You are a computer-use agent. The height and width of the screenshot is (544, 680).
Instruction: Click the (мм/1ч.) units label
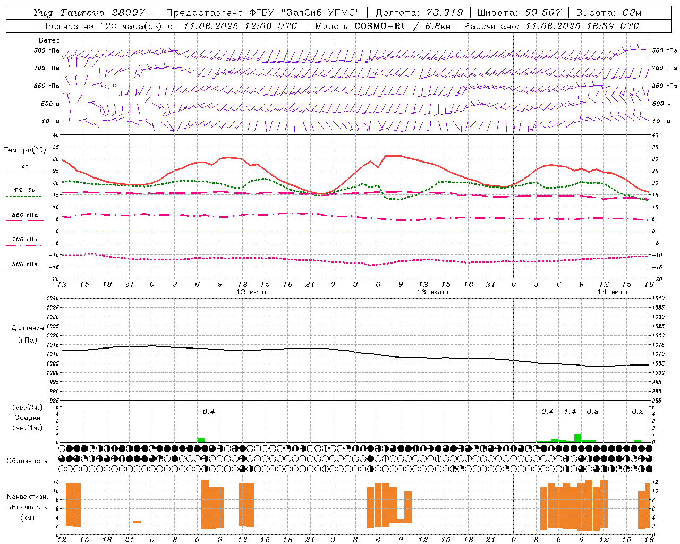pyautogui.click(x=28, y=428)
